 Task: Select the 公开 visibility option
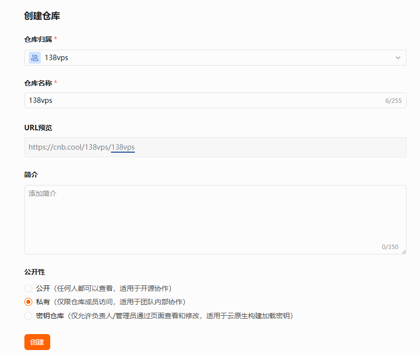pyautogui.click(x=28, y=288)
